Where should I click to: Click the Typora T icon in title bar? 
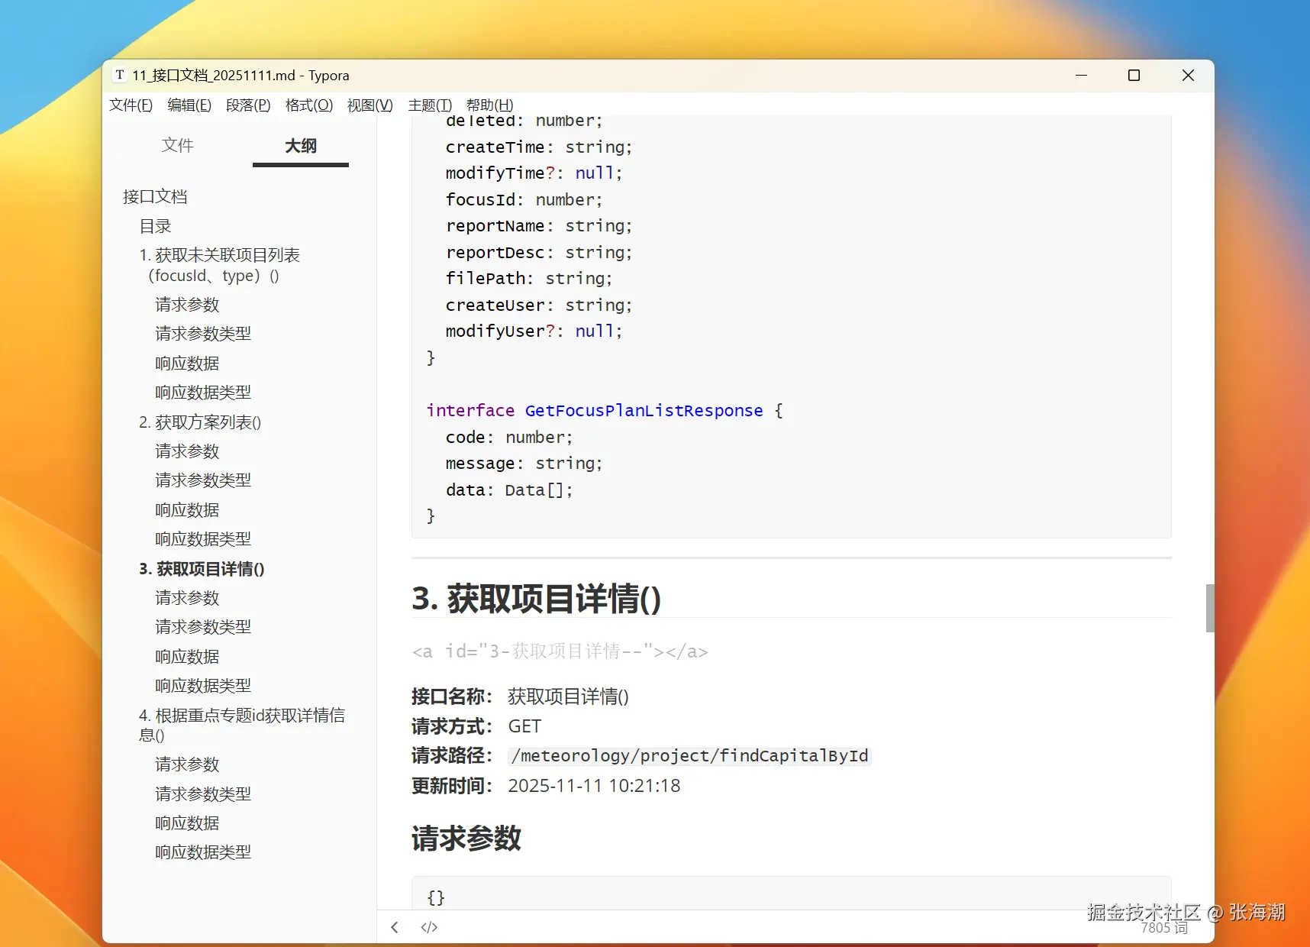[120, 75]
